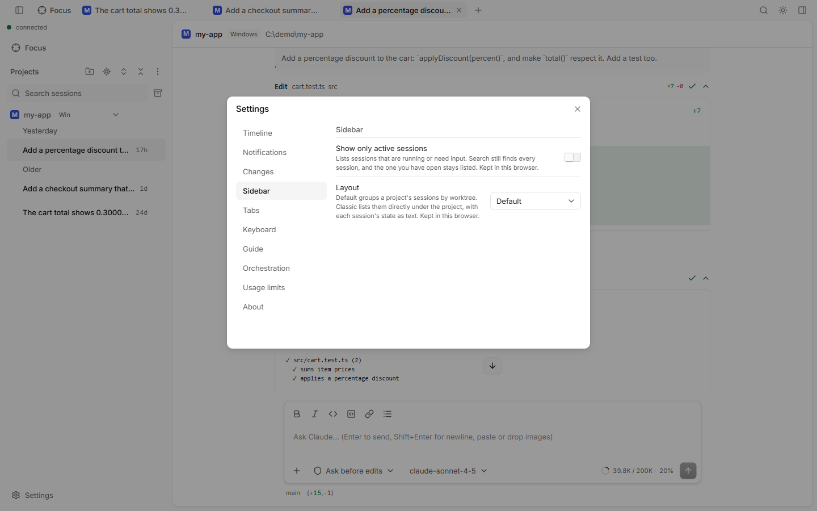Collapse the Edit cart.test.ts block
817x511 pixels.
[x=706, y=86]
